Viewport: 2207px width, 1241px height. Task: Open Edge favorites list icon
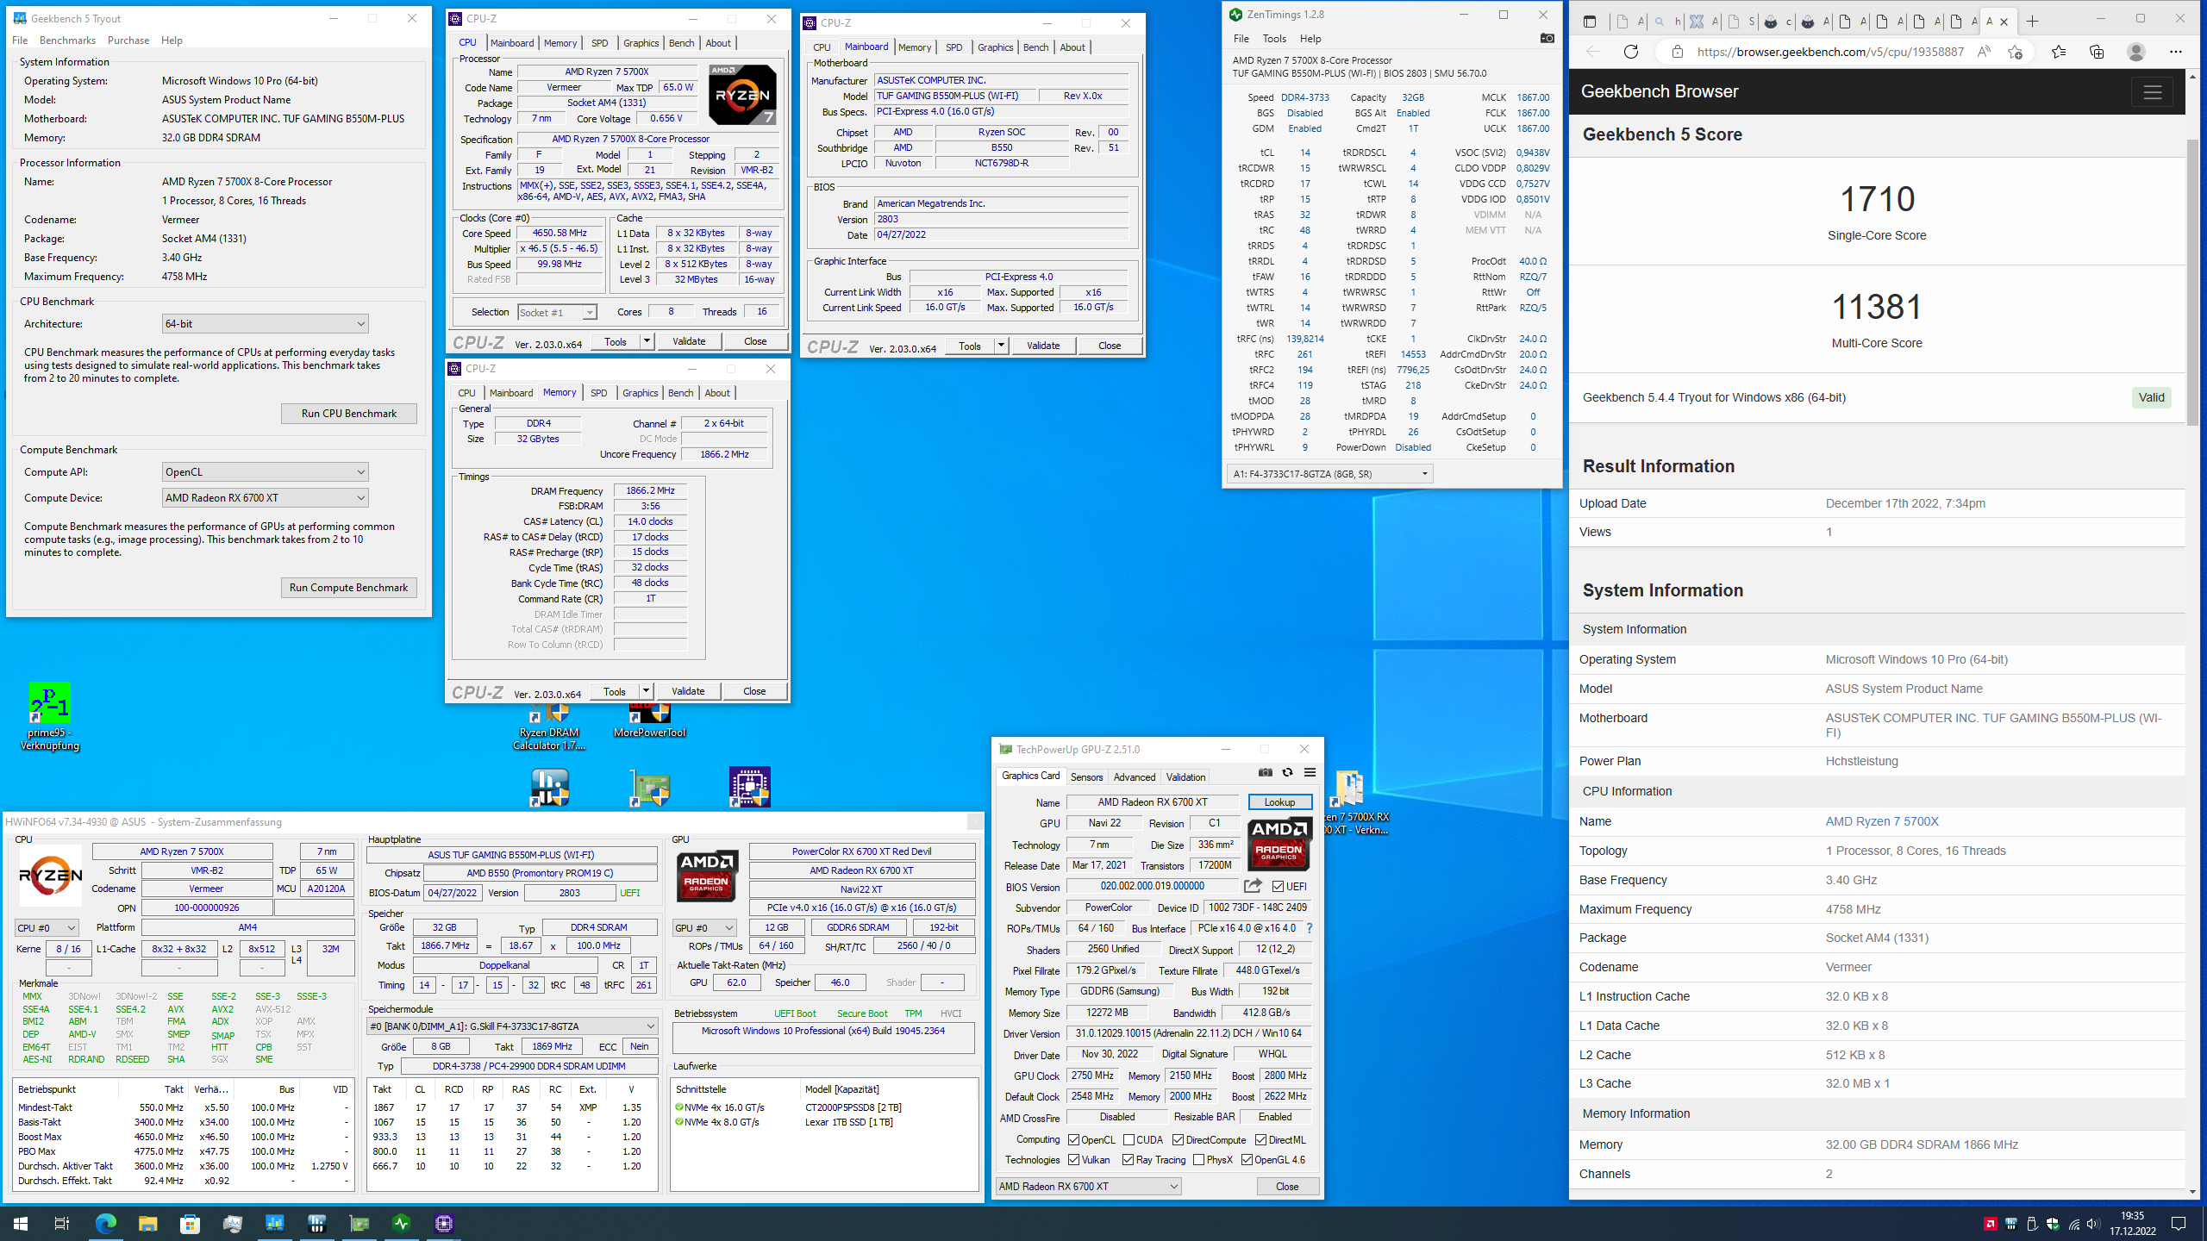point(2059,52)
